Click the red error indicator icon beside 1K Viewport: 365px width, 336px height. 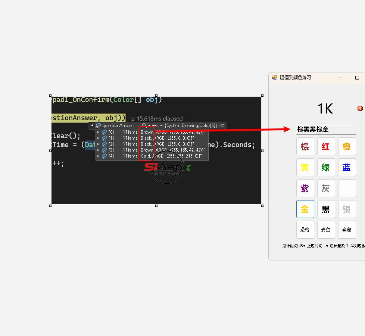[360, 108]
